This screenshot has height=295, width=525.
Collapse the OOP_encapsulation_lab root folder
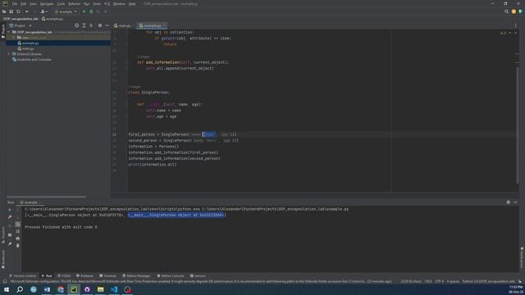9,32
